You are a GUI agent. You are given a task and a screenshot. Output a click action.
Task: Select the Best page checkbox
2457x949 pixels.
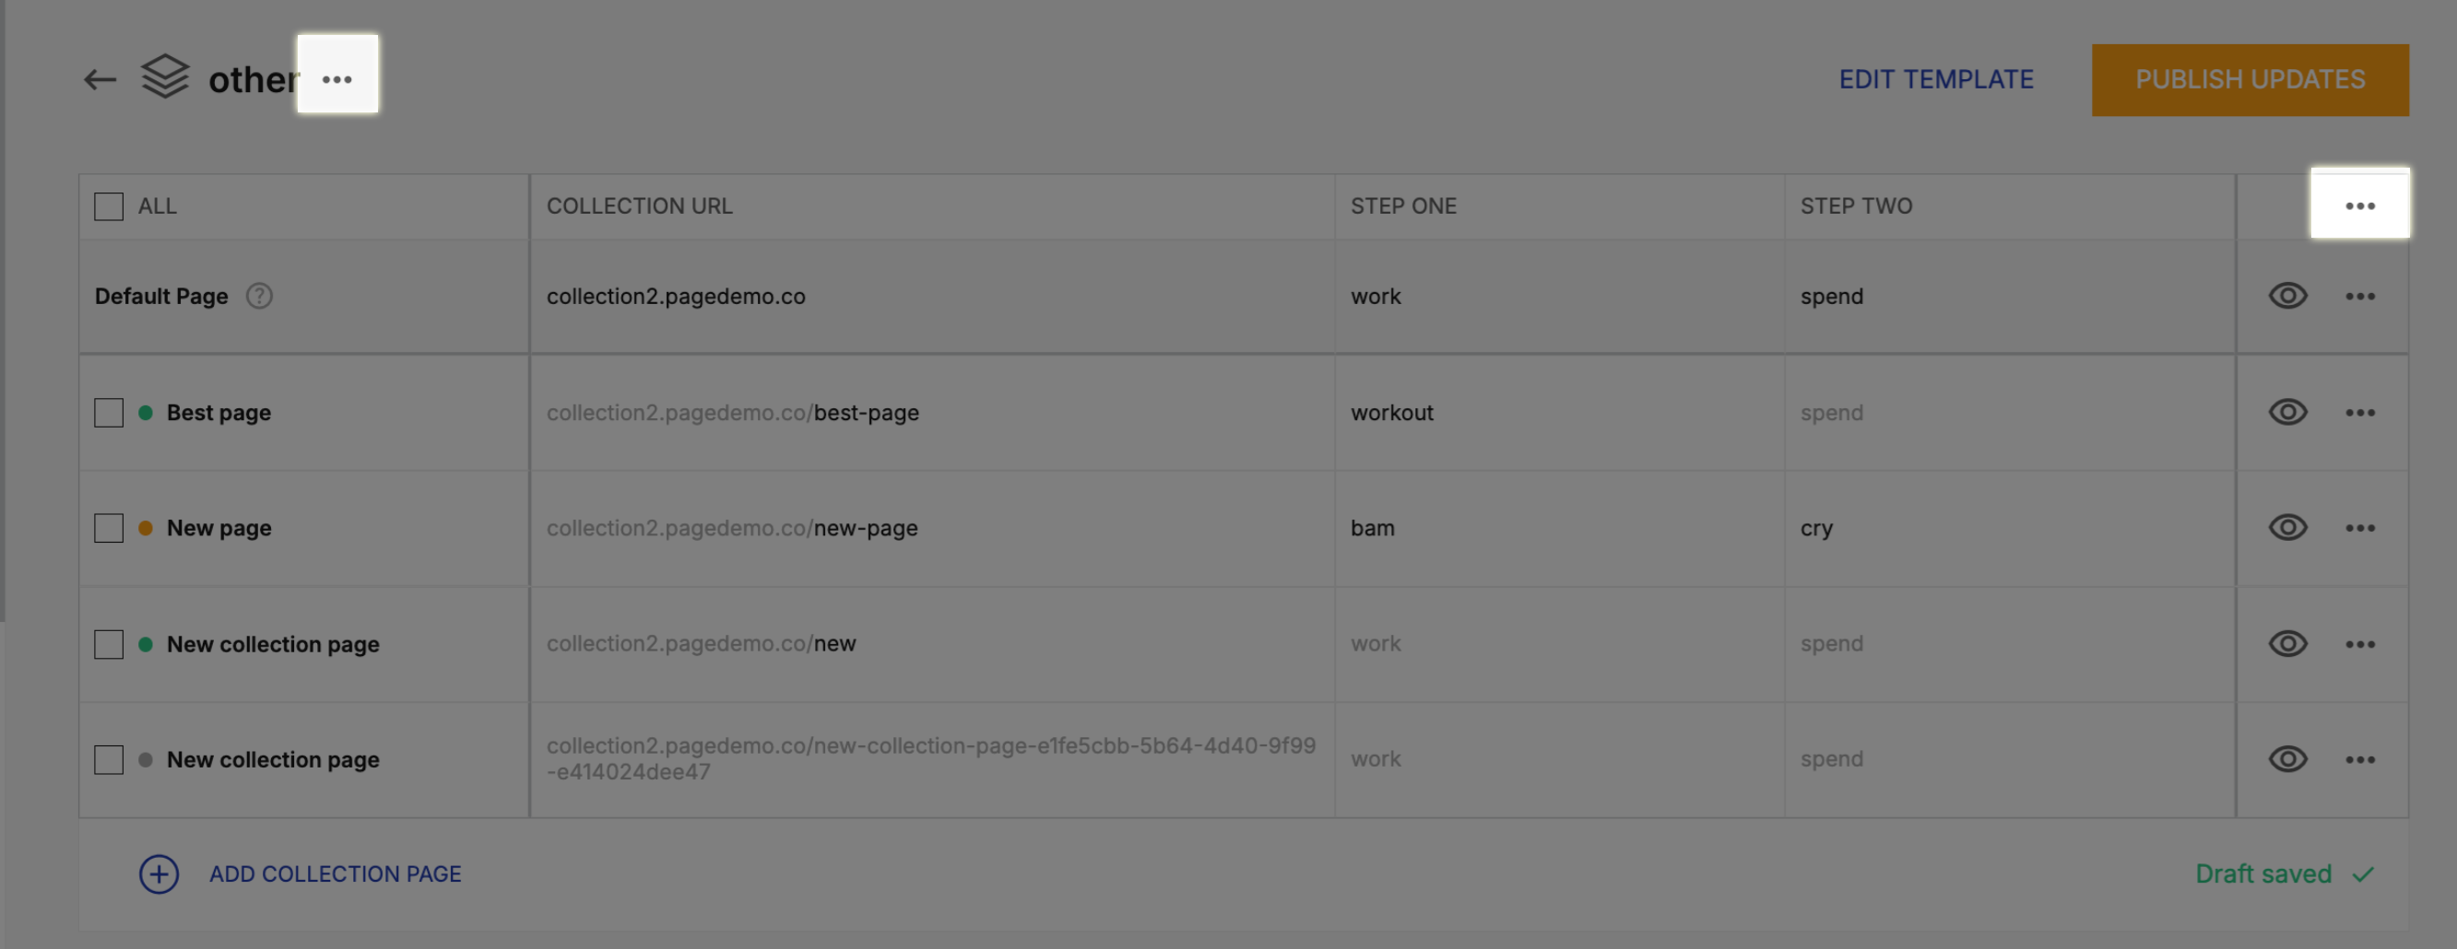[109, 414]
